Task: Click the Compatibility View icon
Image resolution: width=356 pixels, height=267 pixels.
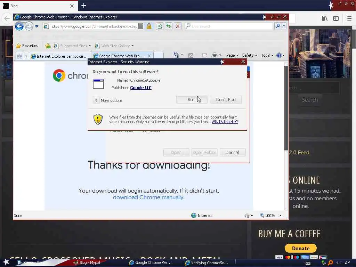Action: 160,26
